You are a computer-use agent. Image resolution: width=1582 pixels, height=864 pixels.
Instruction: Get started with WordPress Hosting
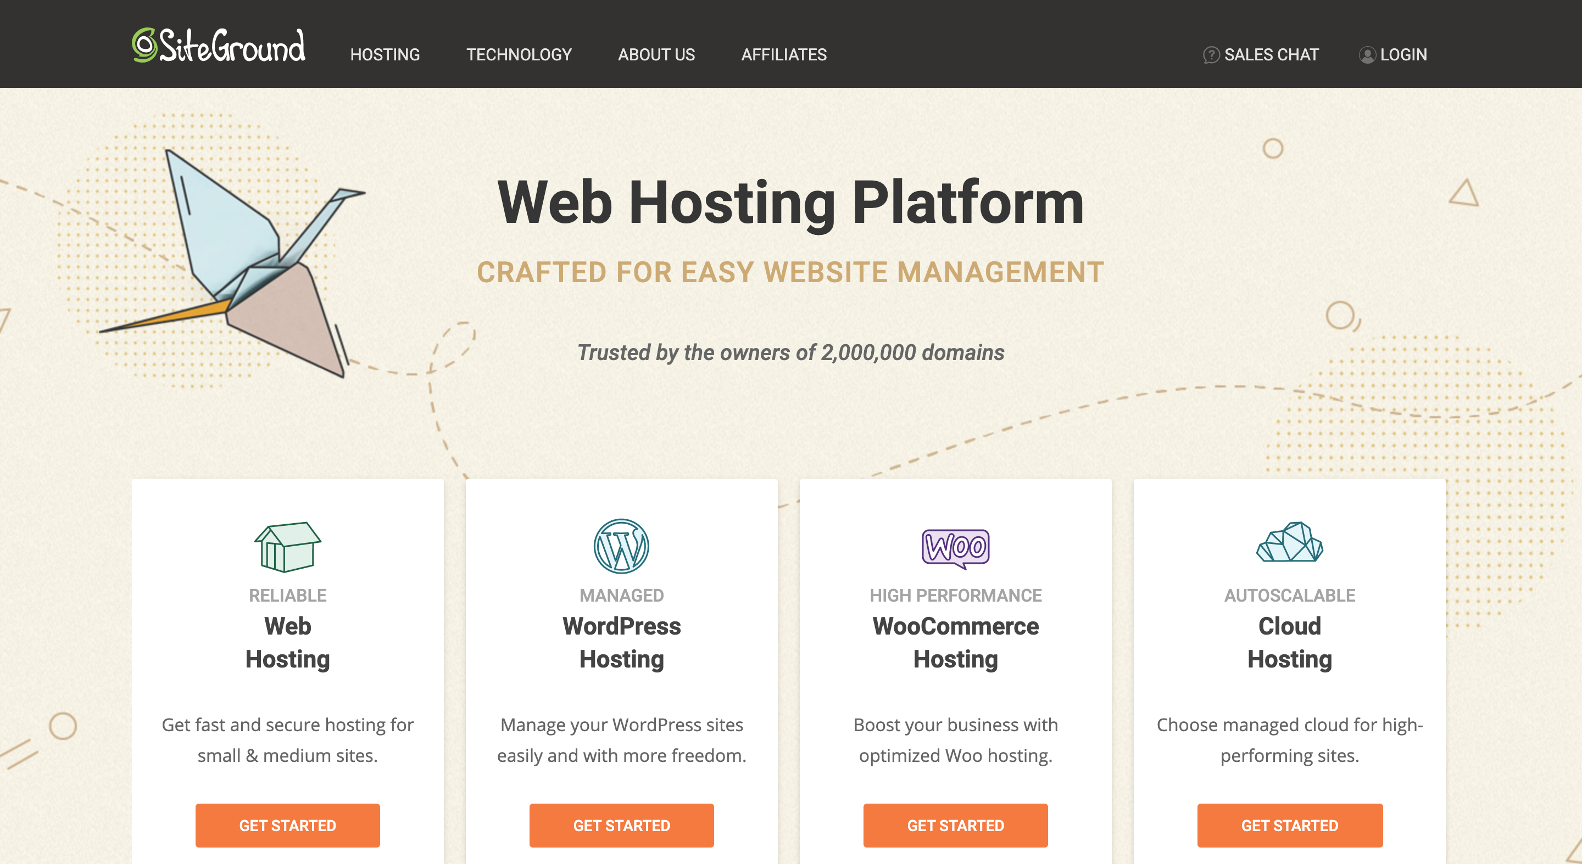pyautogui.click(x=621, y=826)
